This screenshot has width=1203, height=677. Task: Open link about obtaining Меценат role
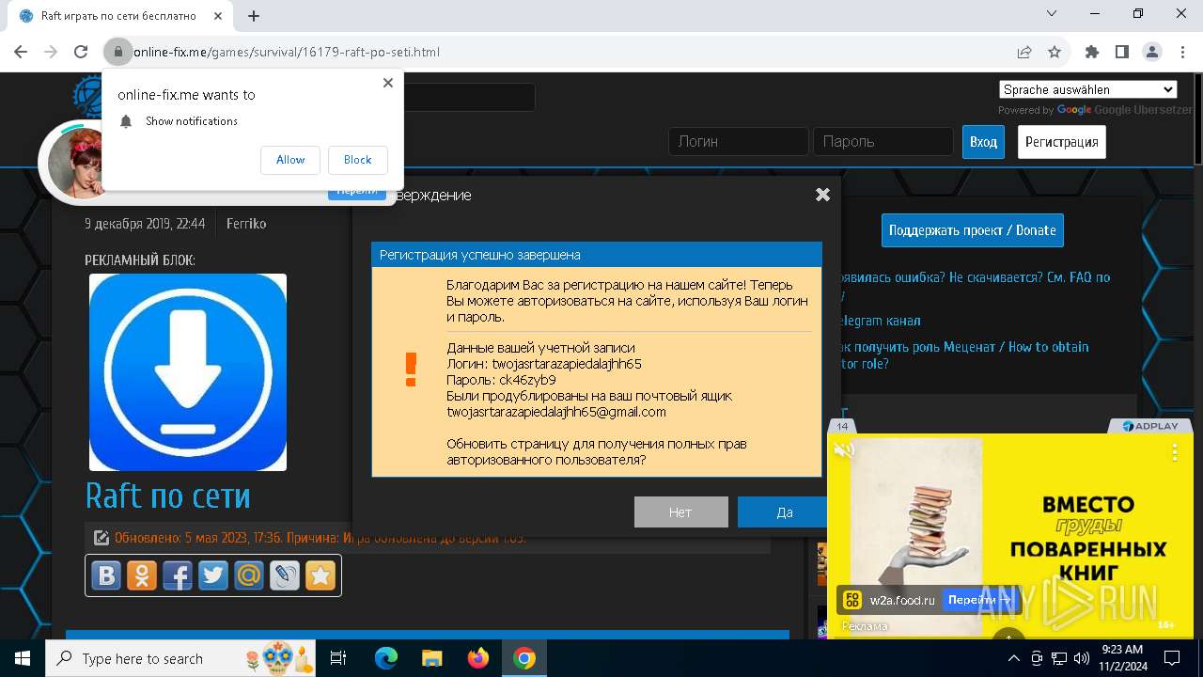962,355
